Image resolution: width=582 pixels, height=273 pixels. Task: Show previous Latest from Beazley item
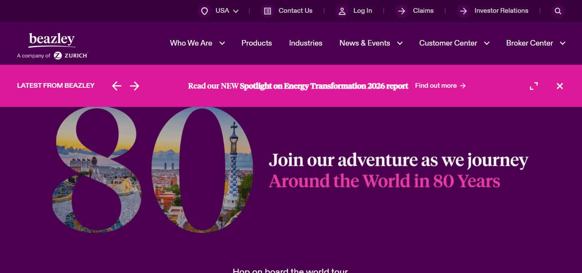pos(117,86)
